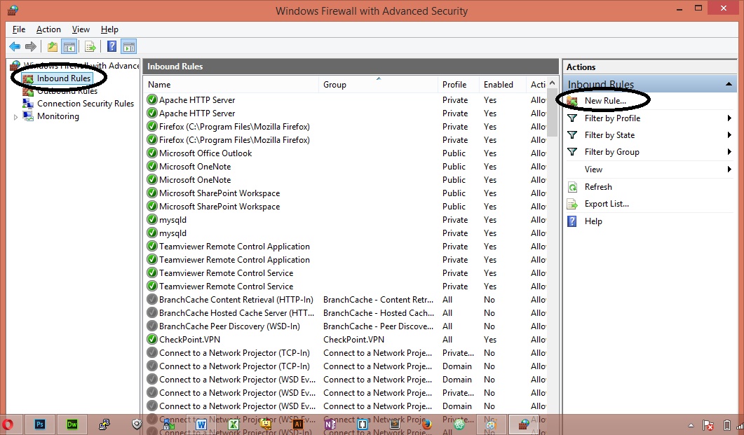Click the Help icon in the Actions pane

pos(573,221)
